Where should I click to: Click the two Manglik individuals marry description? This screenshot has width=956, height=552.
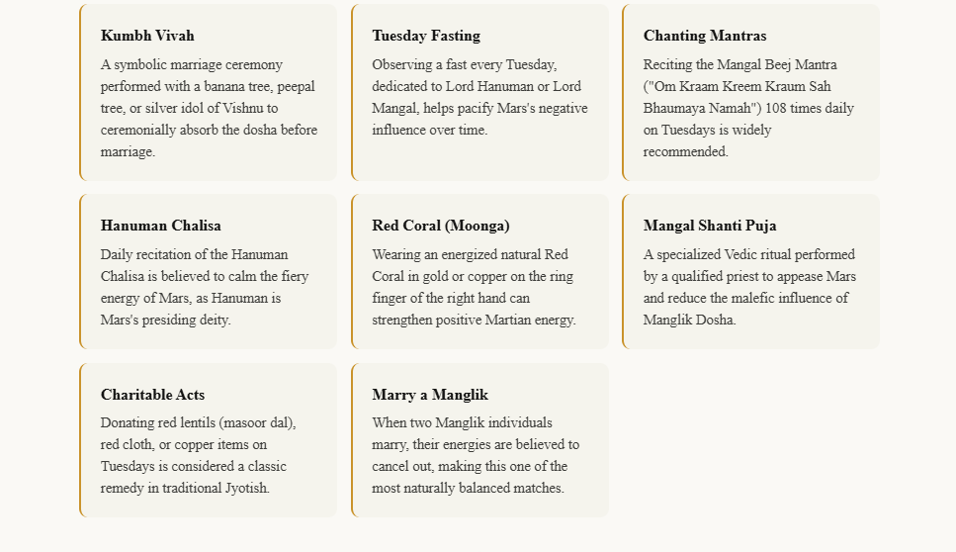(476, 455)
